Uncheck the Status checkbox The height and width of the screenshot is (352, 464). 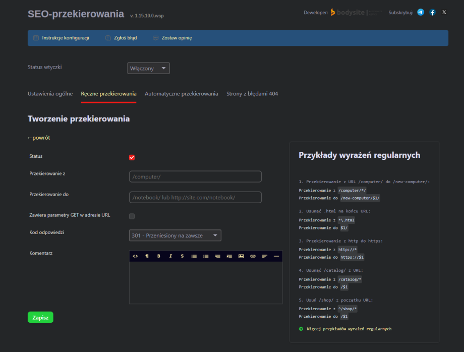(x=132, y=157)
